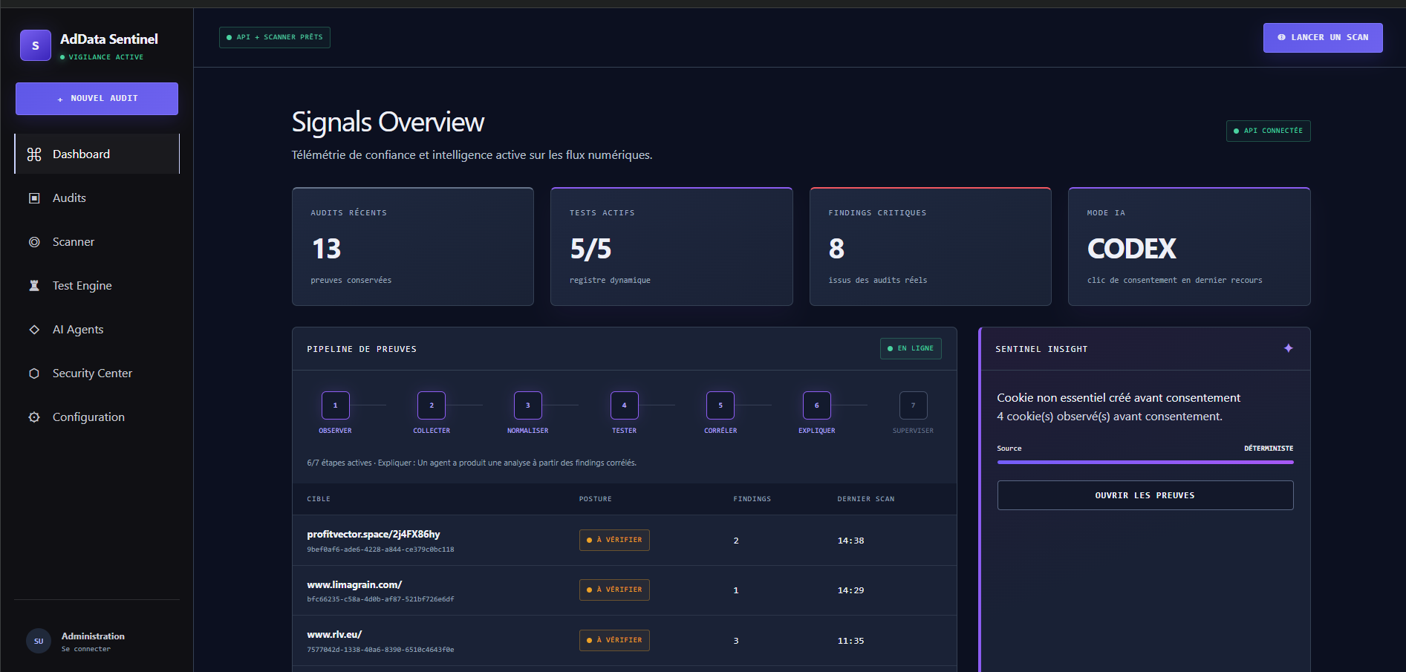Click the 6/7 étapes actives summary text

pos(472,463)
